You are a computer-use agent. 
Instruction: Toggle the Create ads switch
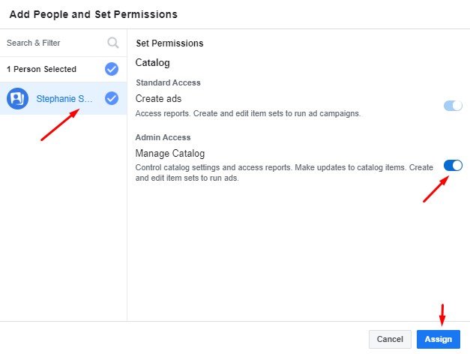coord(453,106)
